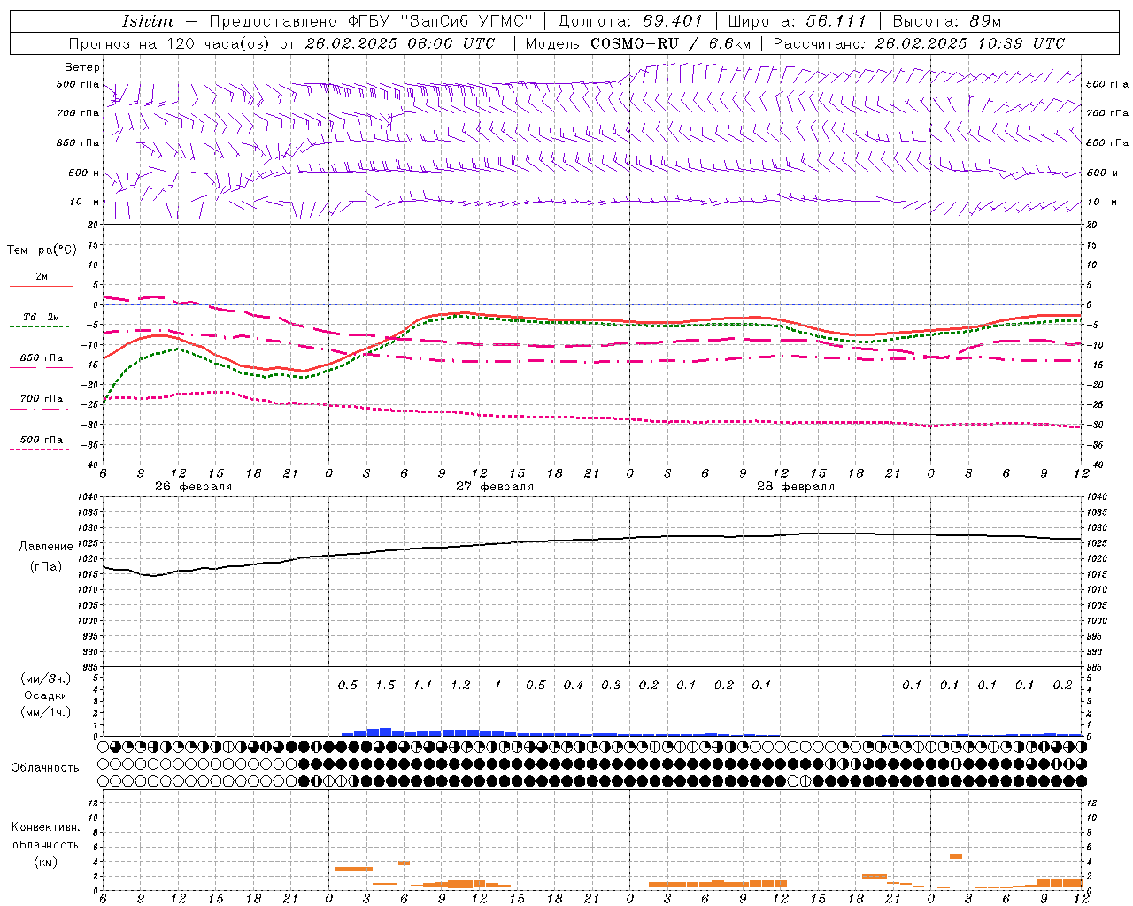Image resolution: width=1133 pixels, height=906 pixels.
Task: Click the (мм/3ч.) precipitation unit label
Action: tap(46, 679)
